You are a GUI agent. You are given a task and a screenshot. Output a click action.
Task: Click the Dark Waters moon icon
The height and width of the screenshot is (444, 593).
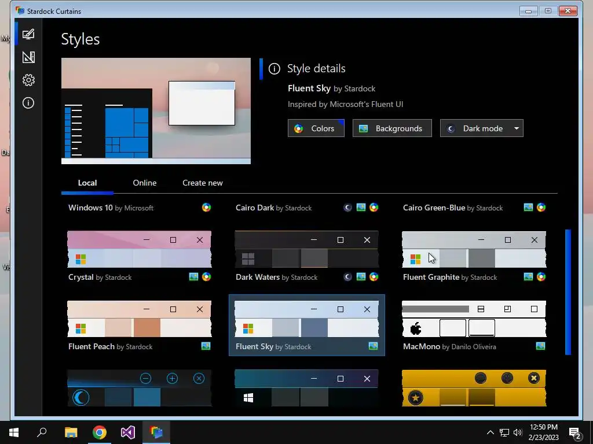347,277
